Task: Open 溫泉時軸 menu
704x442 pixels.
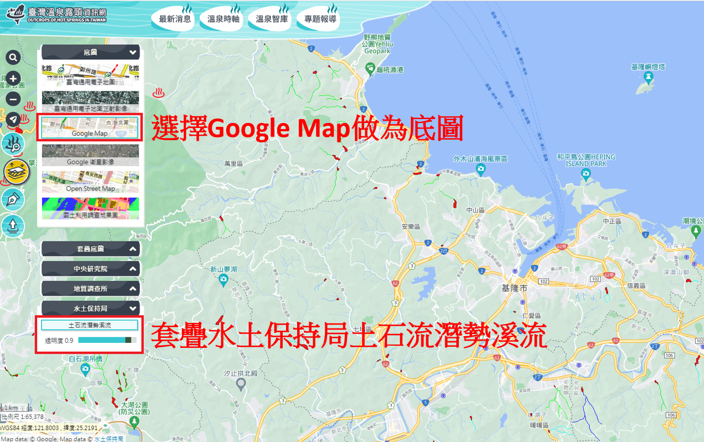Action: click(x=223, y=19)
